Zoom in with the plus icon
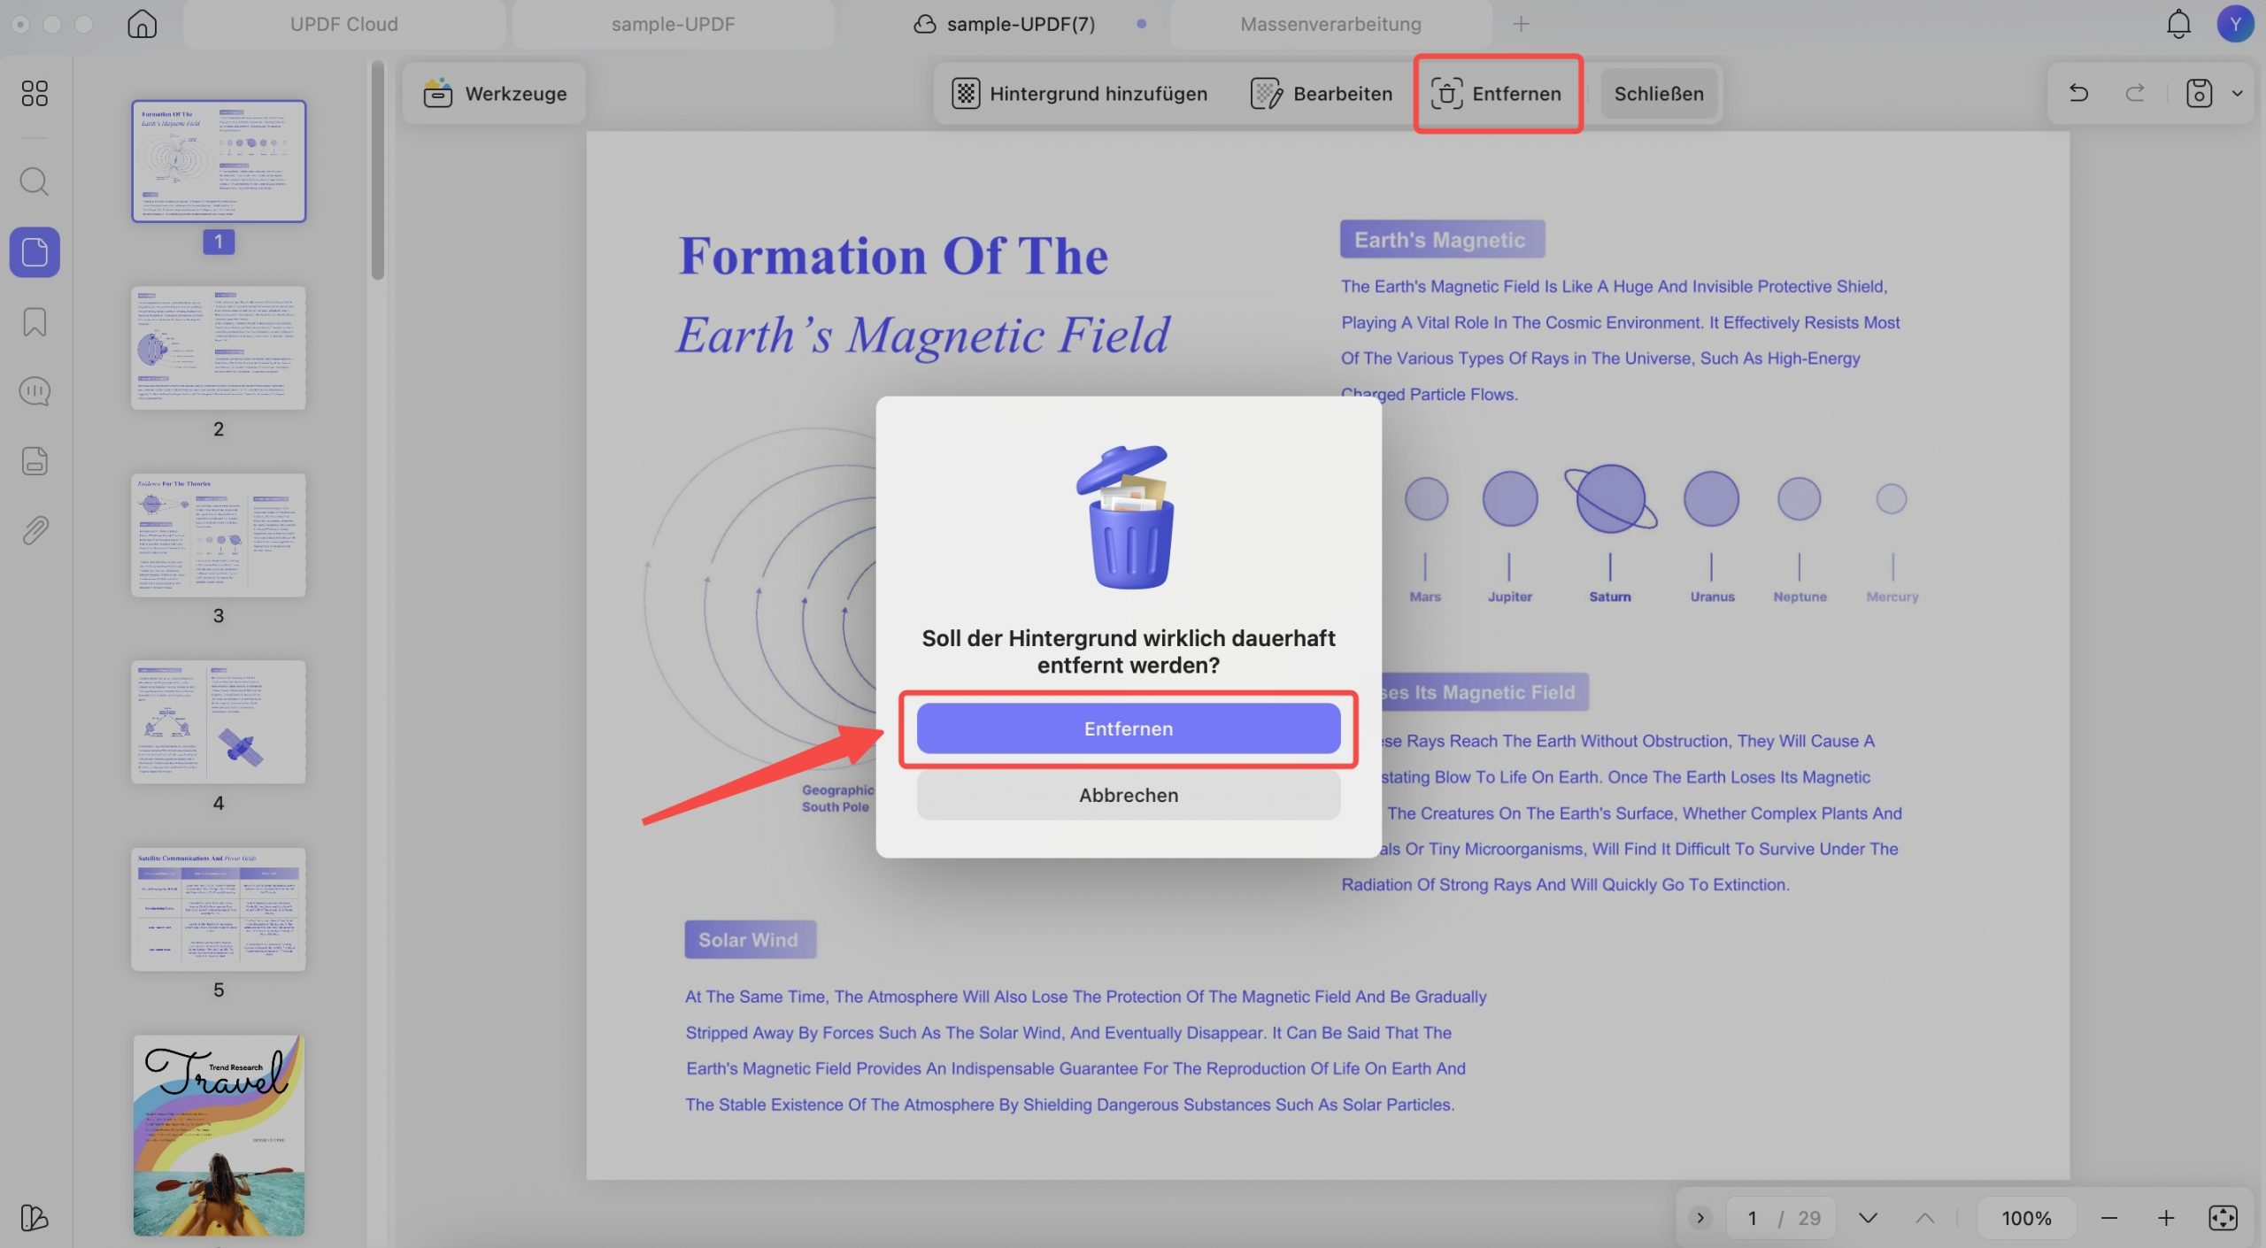Screen dimensions: 2266x1248 (x=2166, y=1218)
